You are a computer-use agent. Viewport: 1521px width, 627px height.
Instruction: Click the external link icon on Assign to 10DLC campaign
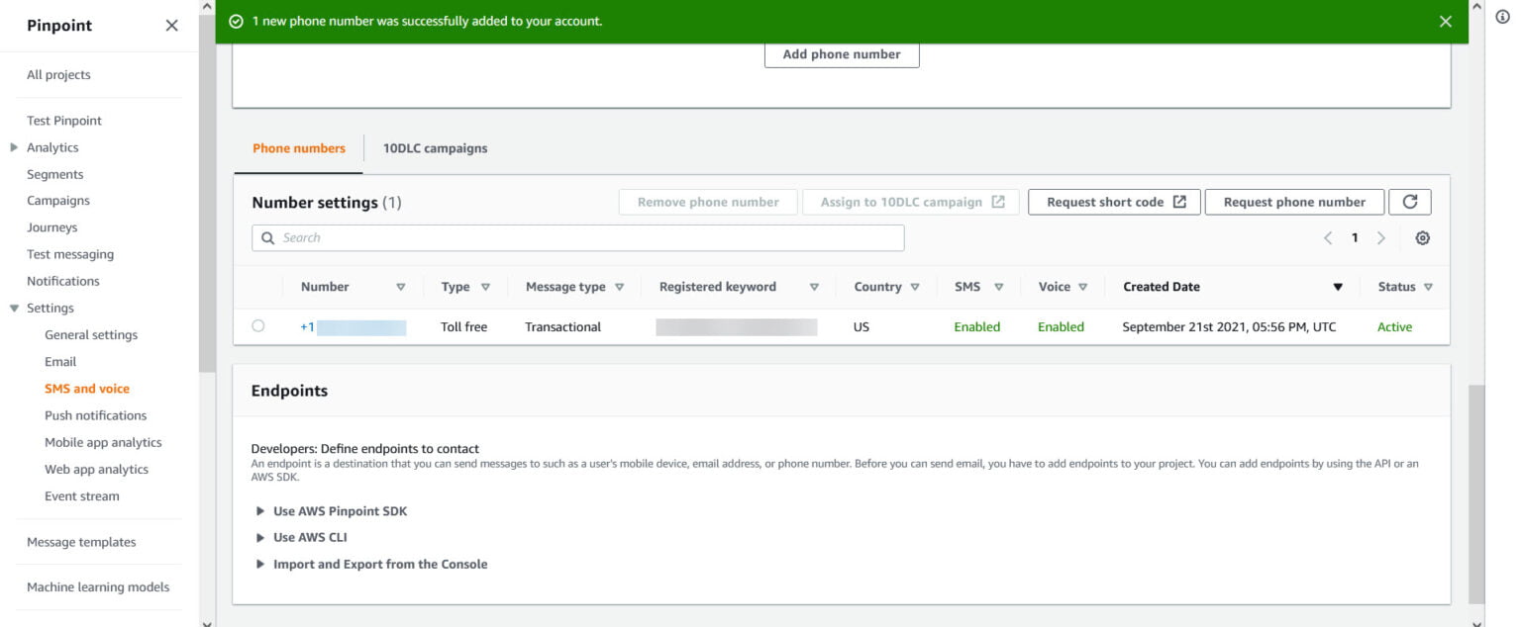999,201
